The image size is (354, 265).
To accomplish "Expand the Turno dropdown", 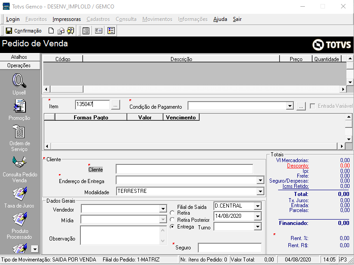I will point(258,227).
